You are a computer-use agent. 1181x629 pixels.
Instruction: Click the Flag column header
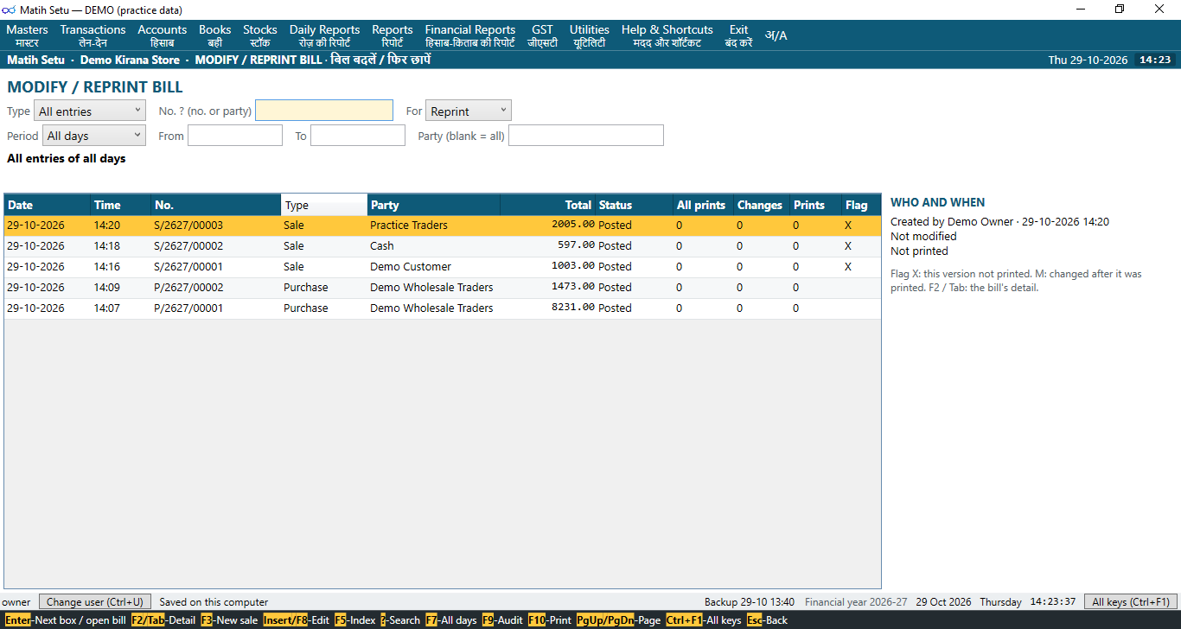point(860,205)
